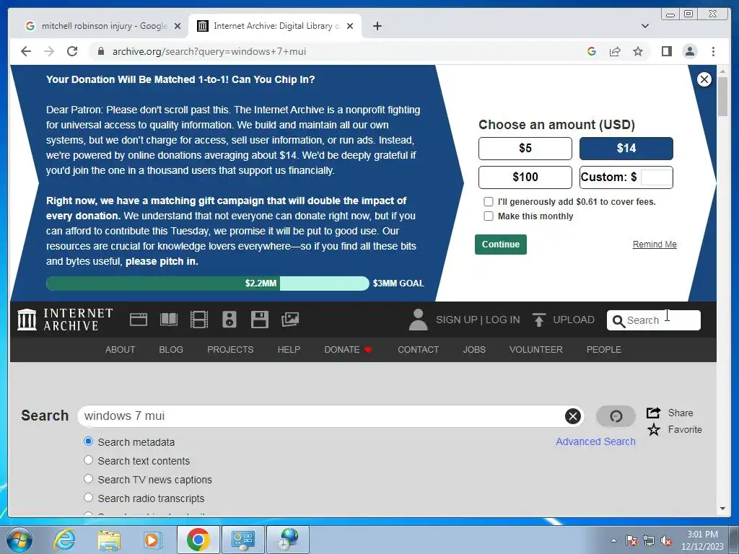
Task: Open the JOBS menu item
Action: pos(474,350)
